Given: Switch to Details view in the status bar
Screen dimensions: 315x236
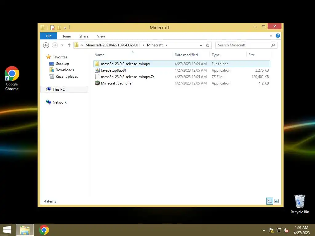Looking at the screenshot, I should (269, 201).
